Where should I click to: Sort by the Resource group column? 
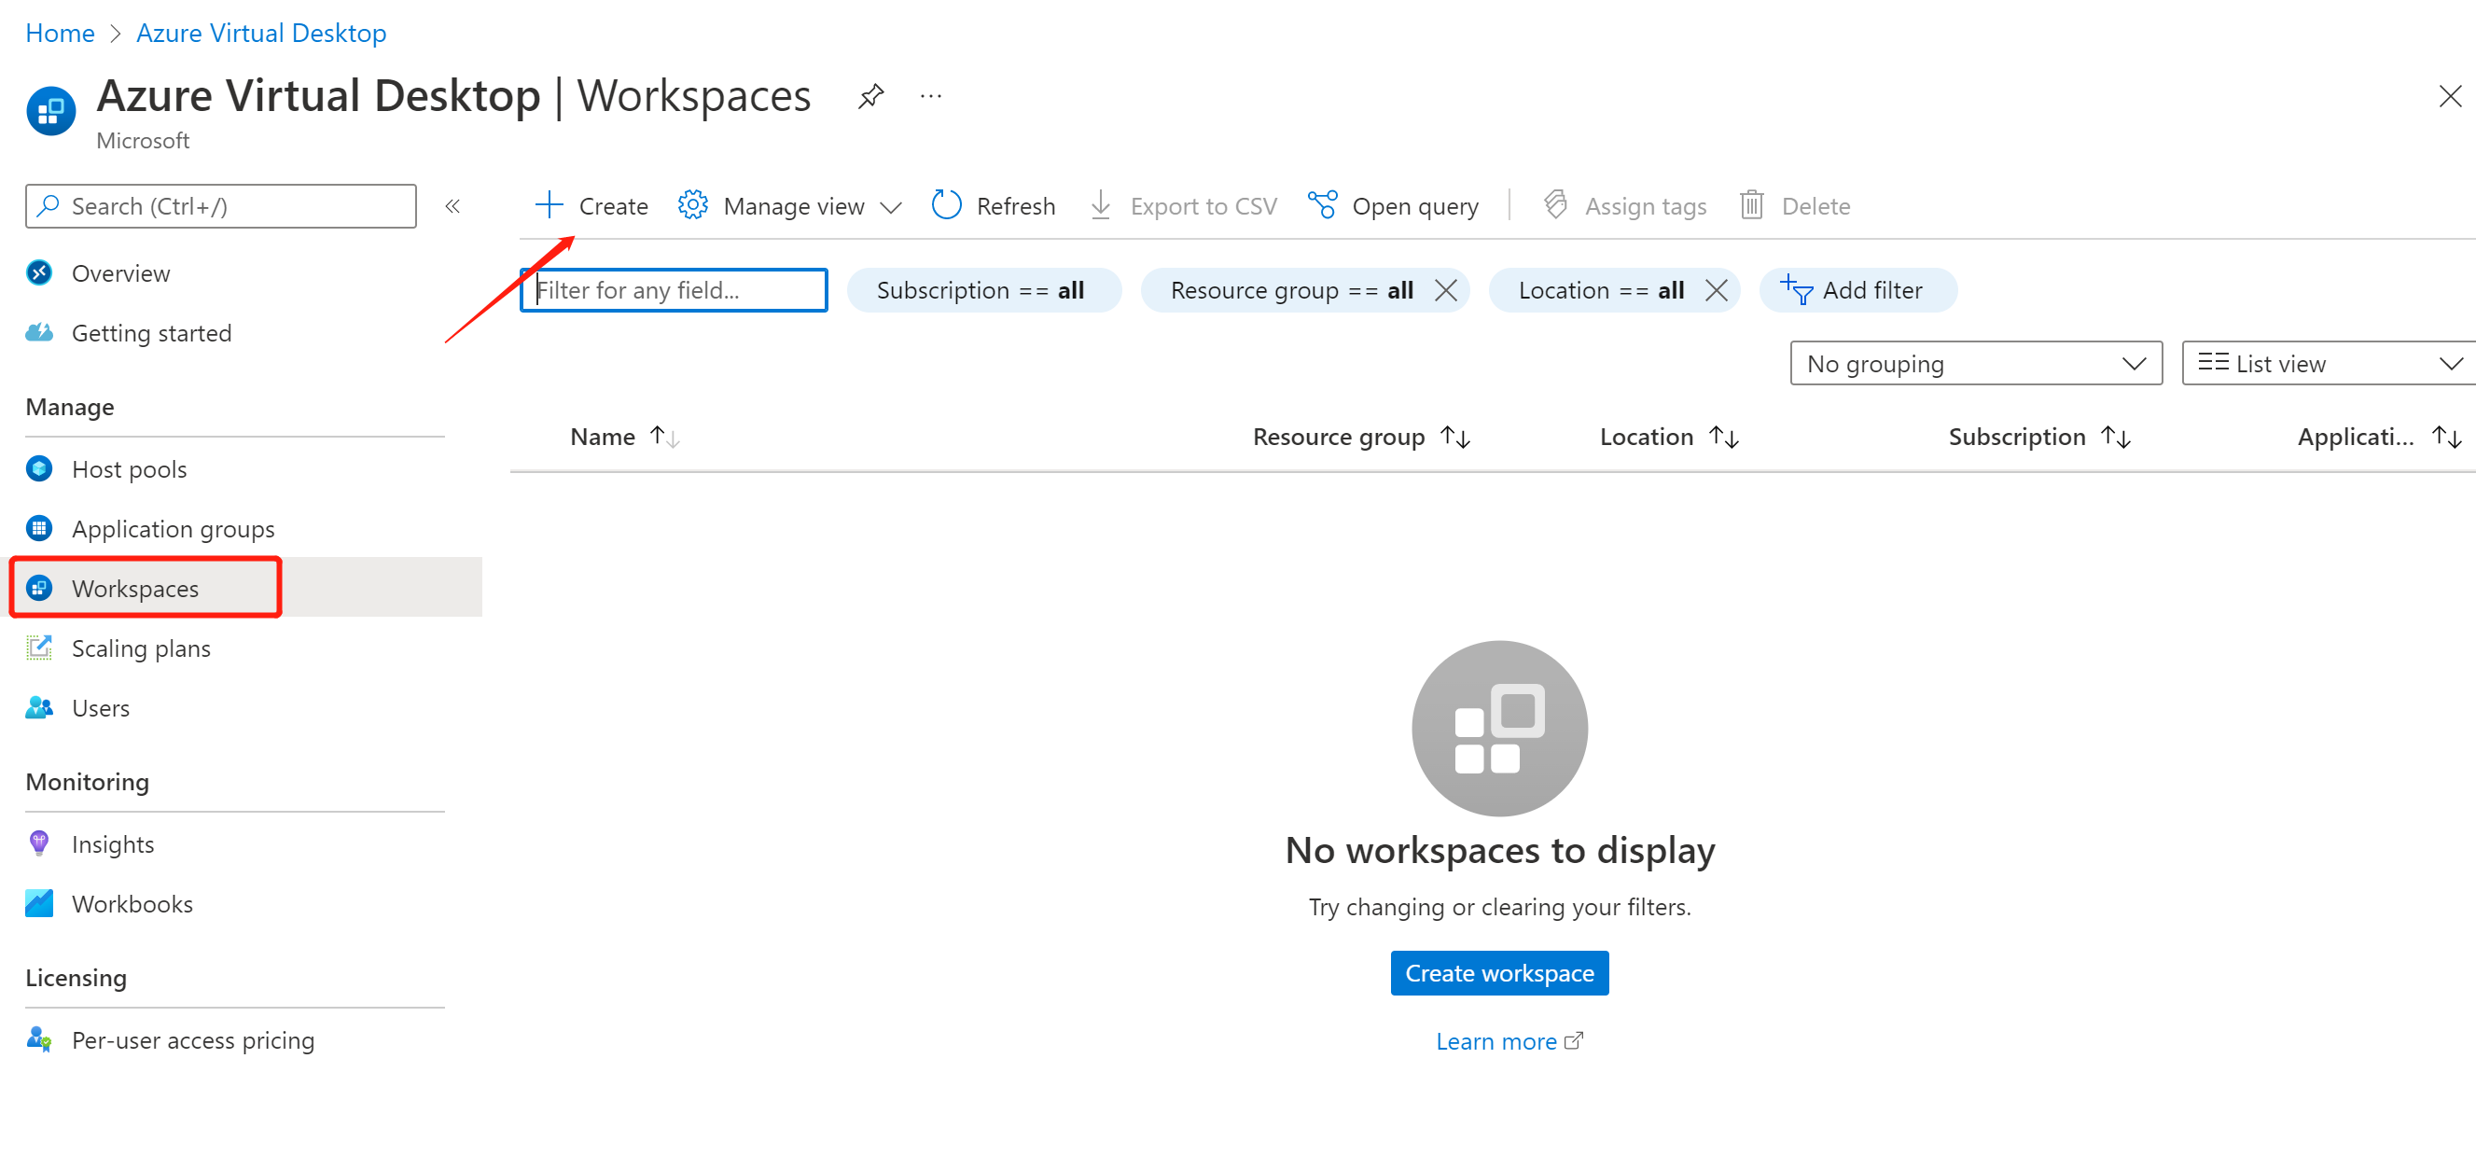[x=1361, y=438]
